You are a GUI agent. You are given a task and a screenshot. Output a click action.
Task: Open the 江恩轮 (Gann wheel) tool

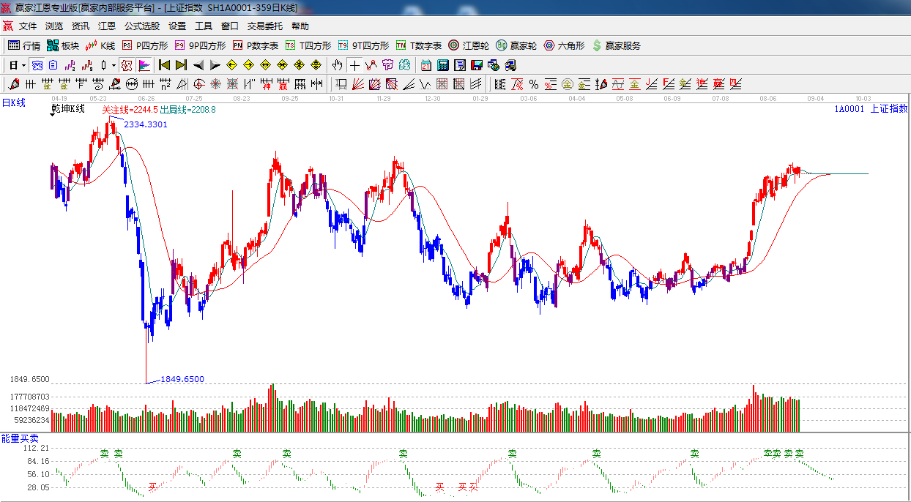(469, 45)
